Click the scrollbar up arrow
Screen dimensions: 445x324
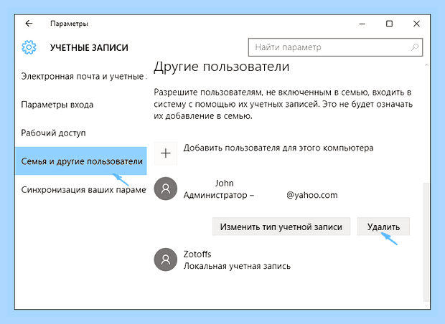pyautogui.click(x=426, y=65)
